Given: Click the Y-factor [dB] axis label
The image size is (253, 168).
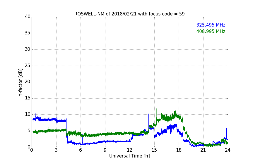Looking at the screenshot, I should point(20,82).
